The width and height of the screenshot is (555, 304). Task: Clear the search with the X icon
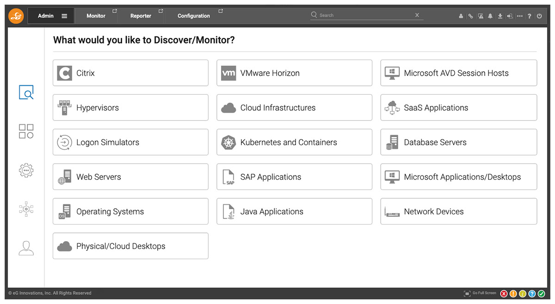click(417, 15)
